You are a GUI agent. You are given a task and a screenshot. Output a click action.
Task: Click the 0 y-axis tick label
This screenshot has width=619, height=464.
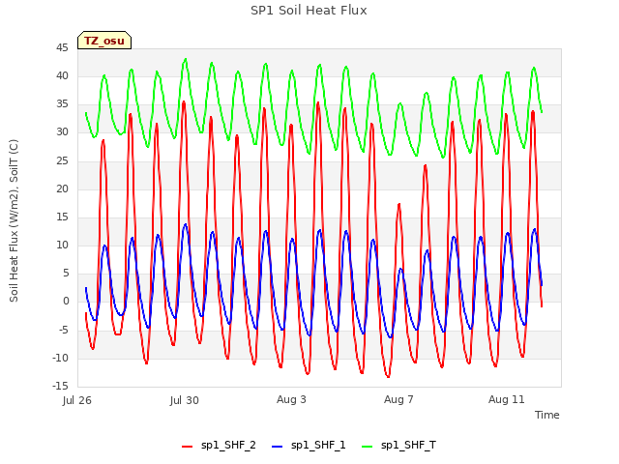[66, 302]
